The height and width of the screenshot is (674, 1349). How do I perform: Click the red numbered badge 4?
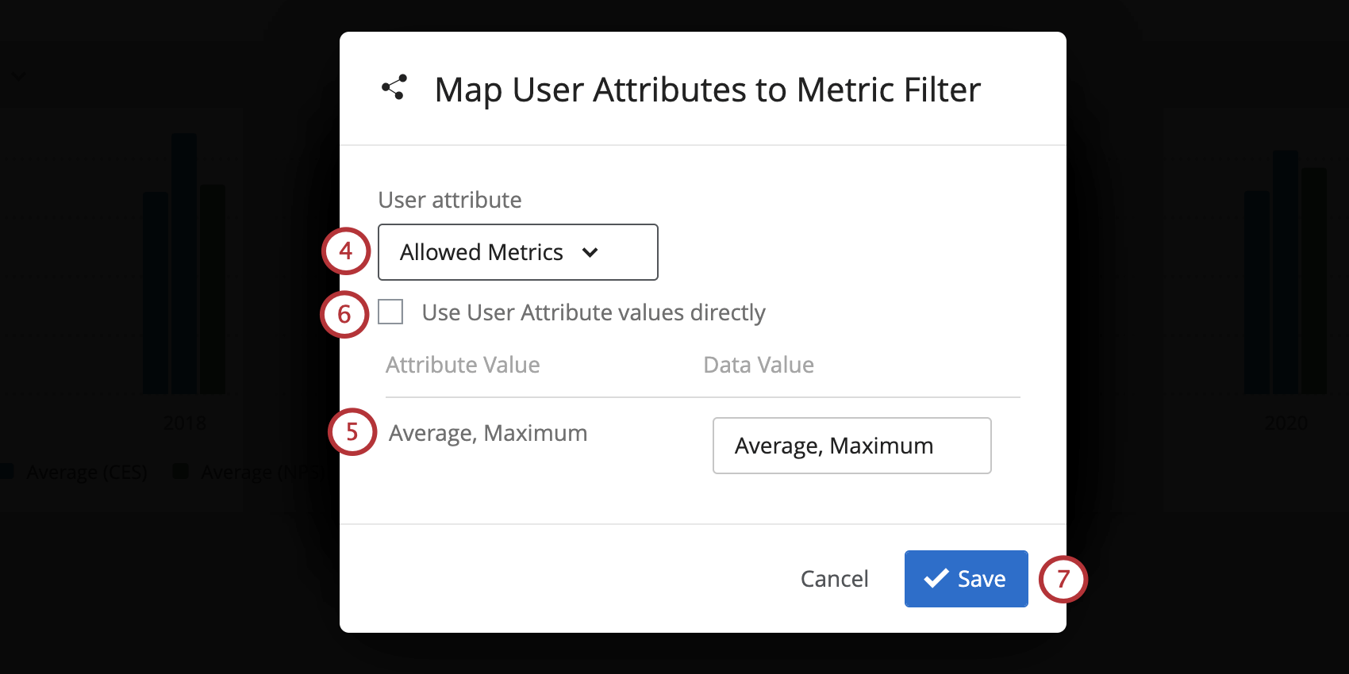coord(345,252)
